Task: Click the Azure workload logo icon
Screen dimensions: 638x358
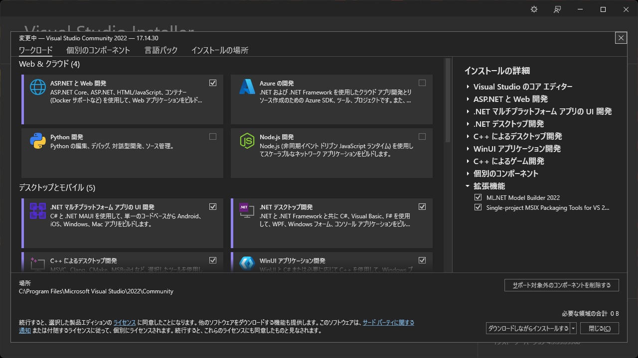Action: tap(247, 87)
